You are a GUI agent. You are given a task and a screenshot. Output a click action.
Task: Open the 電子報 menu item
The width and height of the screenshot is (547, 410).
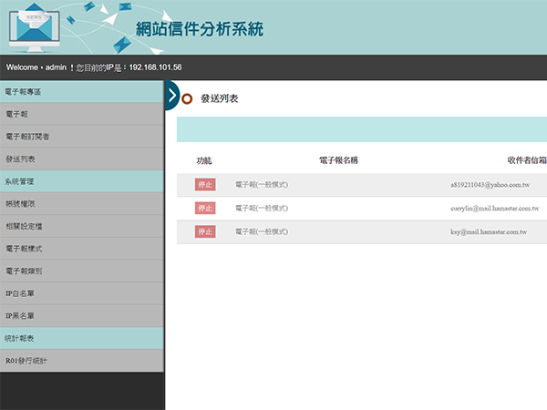point(82,114)
